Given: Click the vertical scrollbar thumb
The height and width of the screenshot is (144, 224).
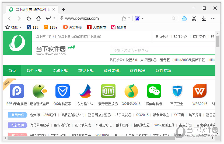Looking at the screenshot, I should [218, 42].
